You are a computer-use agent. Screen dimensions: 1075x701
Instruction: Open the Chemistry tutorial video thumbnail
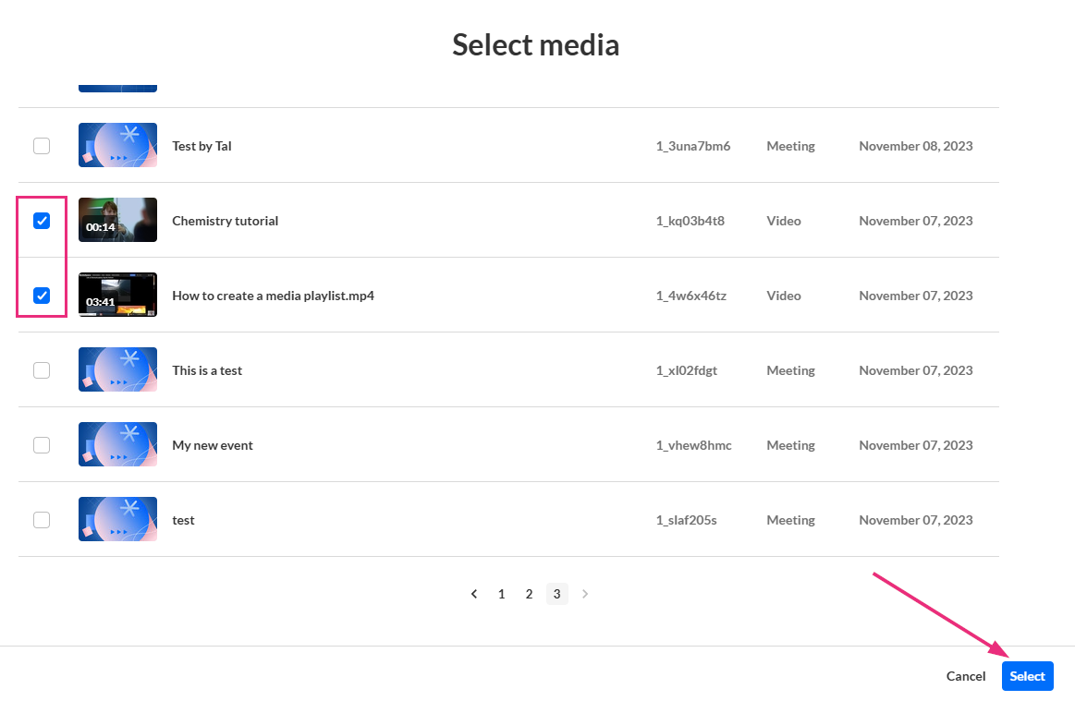click(117, 220)
